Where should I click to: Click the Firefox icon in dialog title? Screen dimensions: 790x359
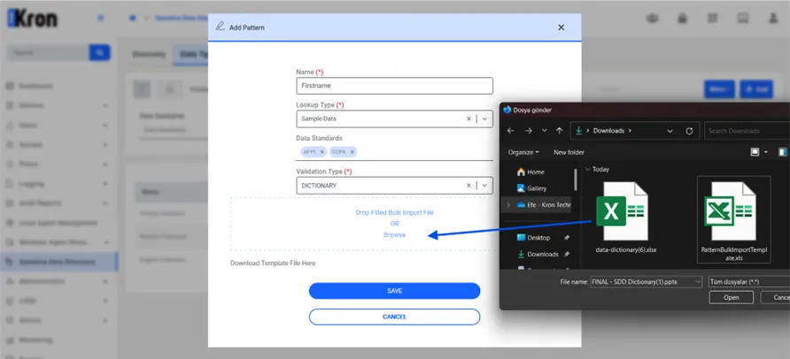pyautogui.click(x=507, y=110)
